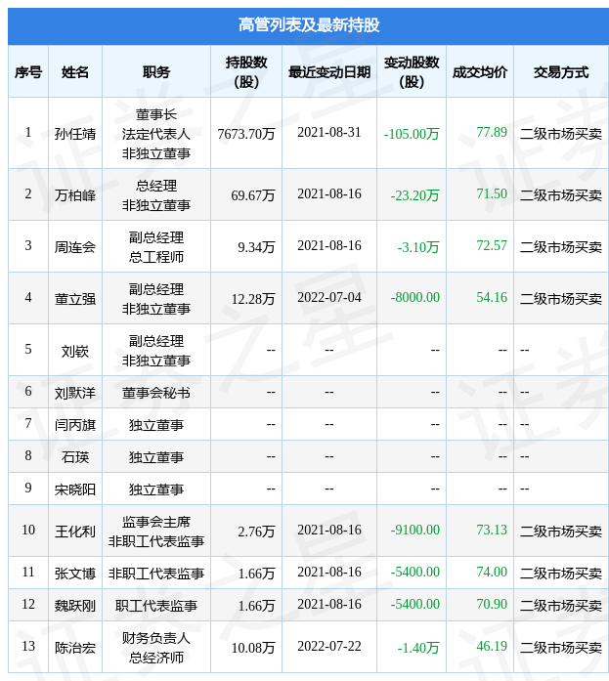
Task: Click the position 职工代表监事 for 魏跃刚
Action: point(156,606)
